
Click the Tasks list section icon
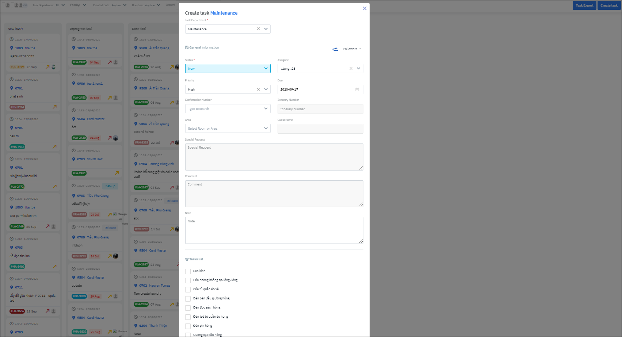point(187,259)
